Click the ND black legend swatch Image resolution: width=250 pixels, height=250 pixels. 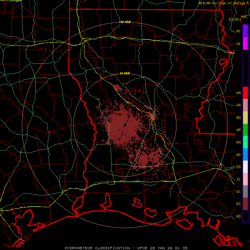(245, 216)
